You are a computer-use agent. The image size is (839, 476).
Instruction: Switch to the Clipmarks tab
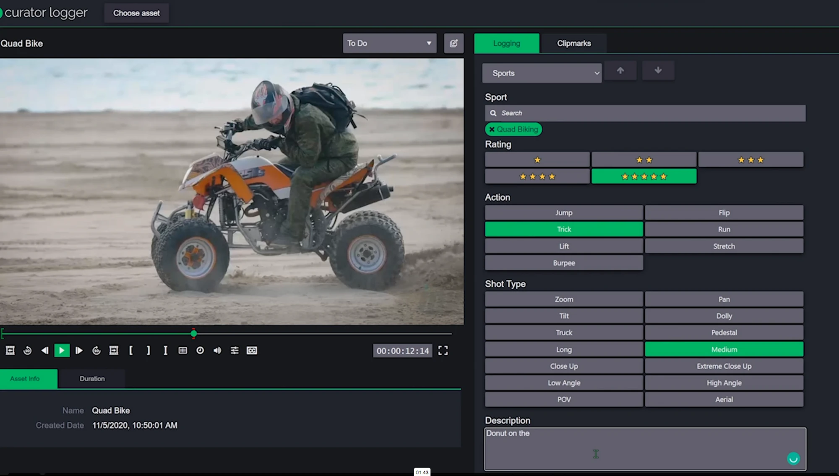coord(573,43)
